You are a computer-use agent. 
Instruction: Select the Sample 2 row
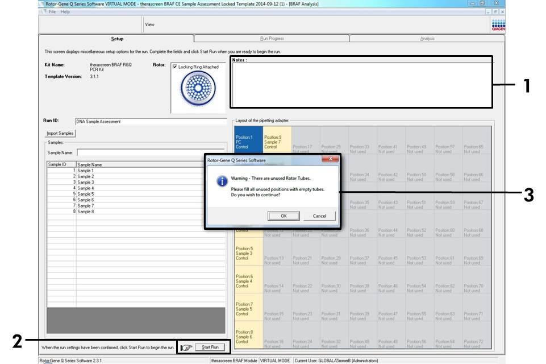136,176
